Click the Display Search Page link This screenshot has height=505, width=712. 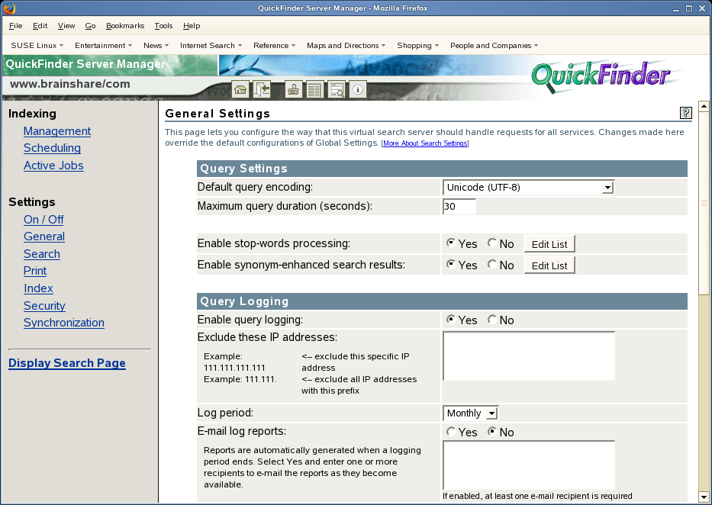tap(66, 363)
